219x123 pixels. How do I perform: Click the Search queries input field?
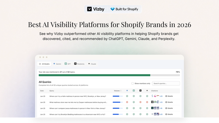coord(166,83)
